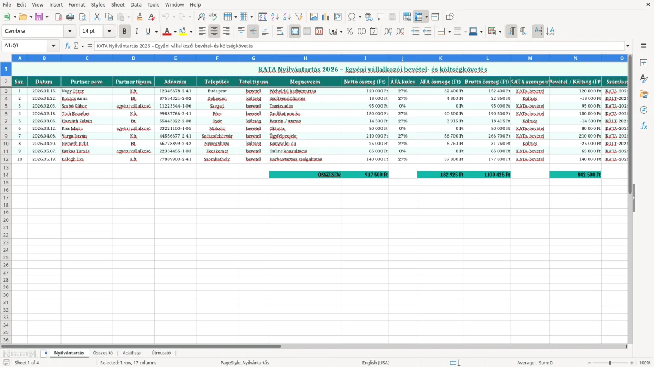Click the formula input line
Image resolution: width=654 pixels, height=367 pixels.
(x=360, y=46)
